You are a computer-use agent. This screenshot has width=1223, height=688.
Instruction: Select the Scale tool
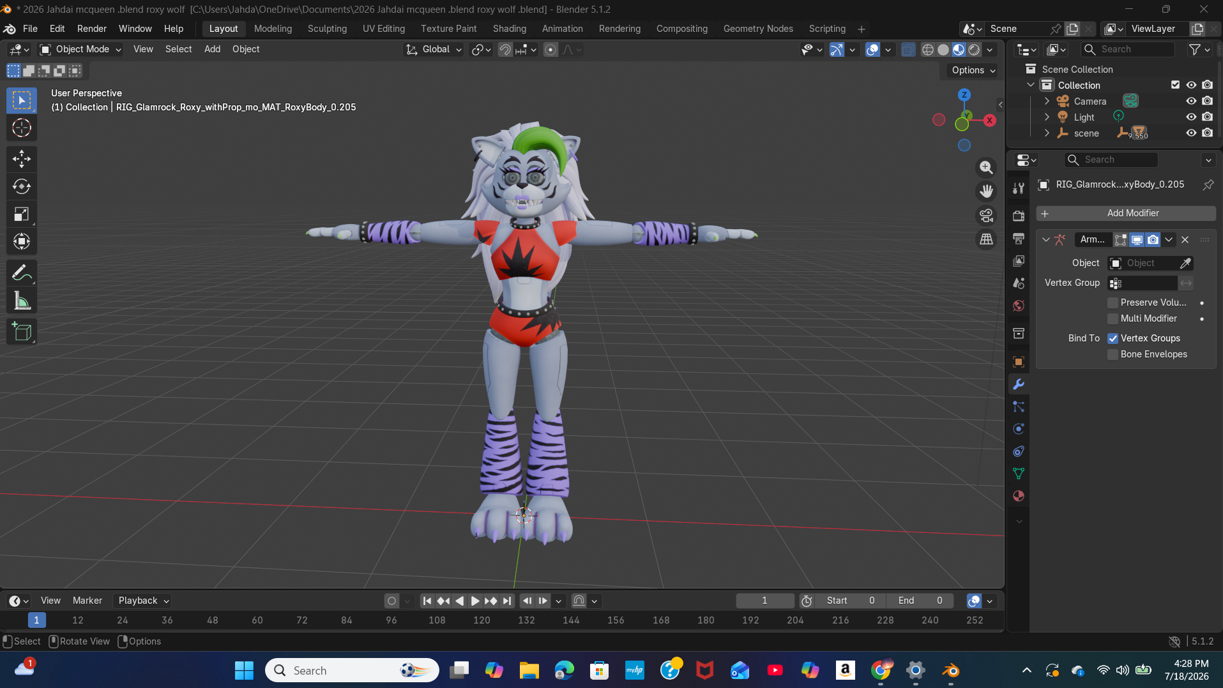pyautogui.click(x=22, y=214)
